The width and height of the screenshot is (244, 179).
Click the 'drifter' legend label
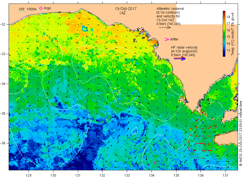pyautogui.click(x=174, y=39)
